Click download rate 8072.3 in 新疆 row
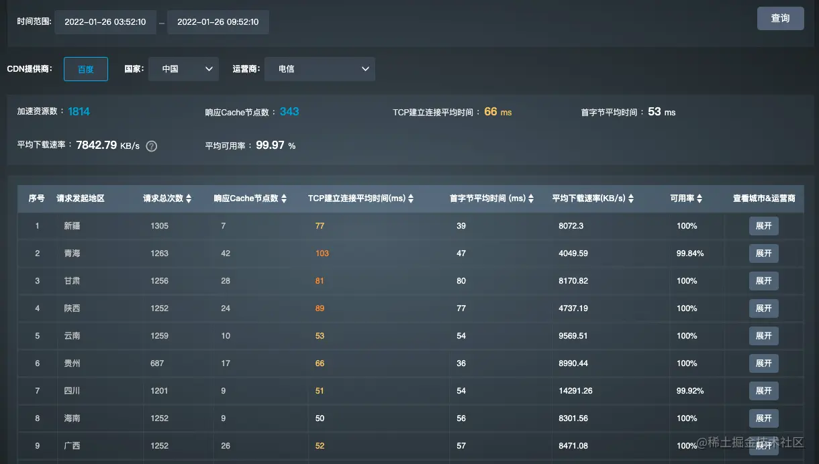This screenshot has height=464, width=819. pos(571,226)
